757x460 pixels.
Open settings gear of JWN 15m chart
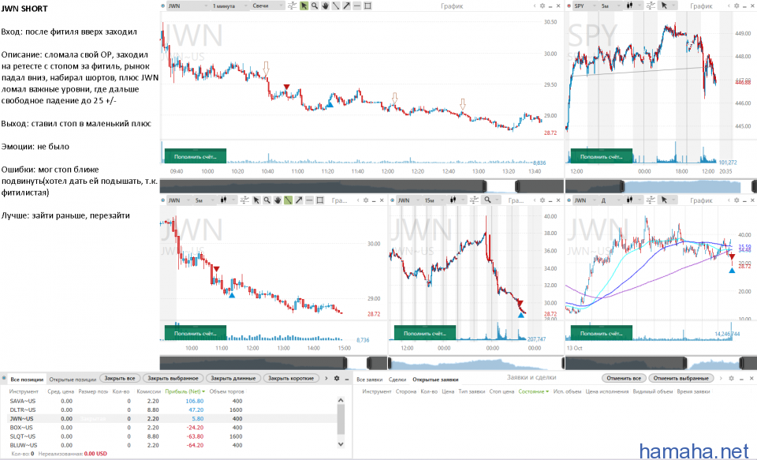pyautogui.click(x=543, y=200)
